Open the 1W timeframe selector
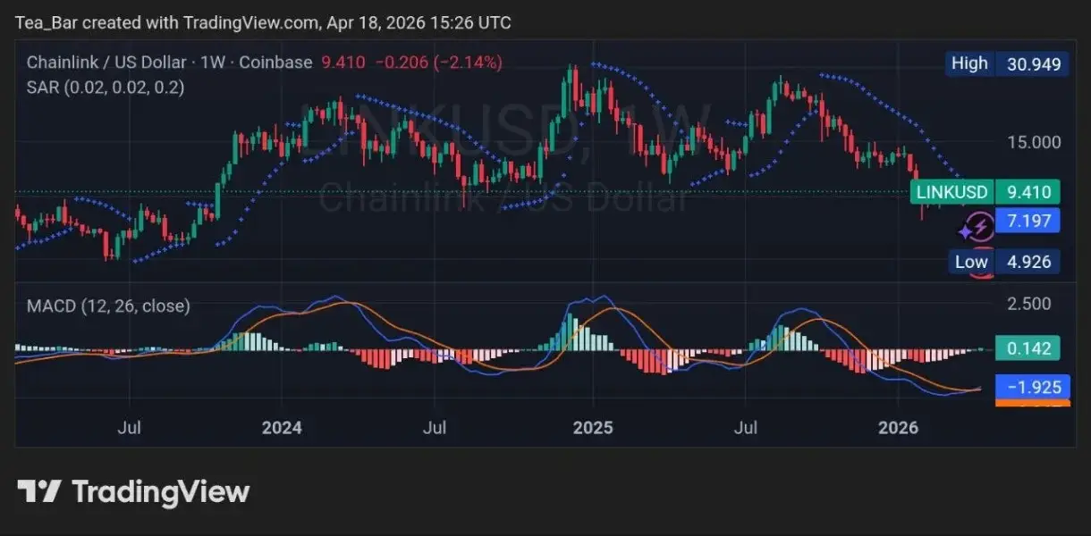 click(x=214, y=63)
